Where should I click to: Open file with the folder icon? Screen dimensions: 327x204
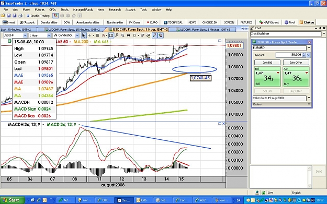(x=3, y=16)
